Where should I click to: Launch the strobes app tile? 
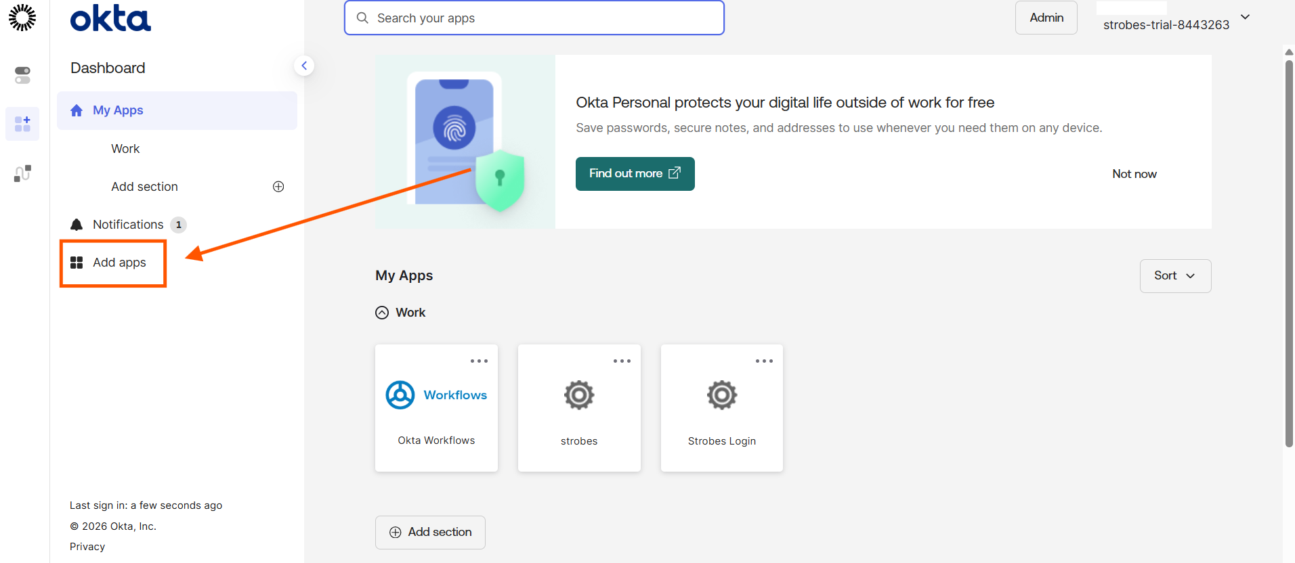(579, 408)
